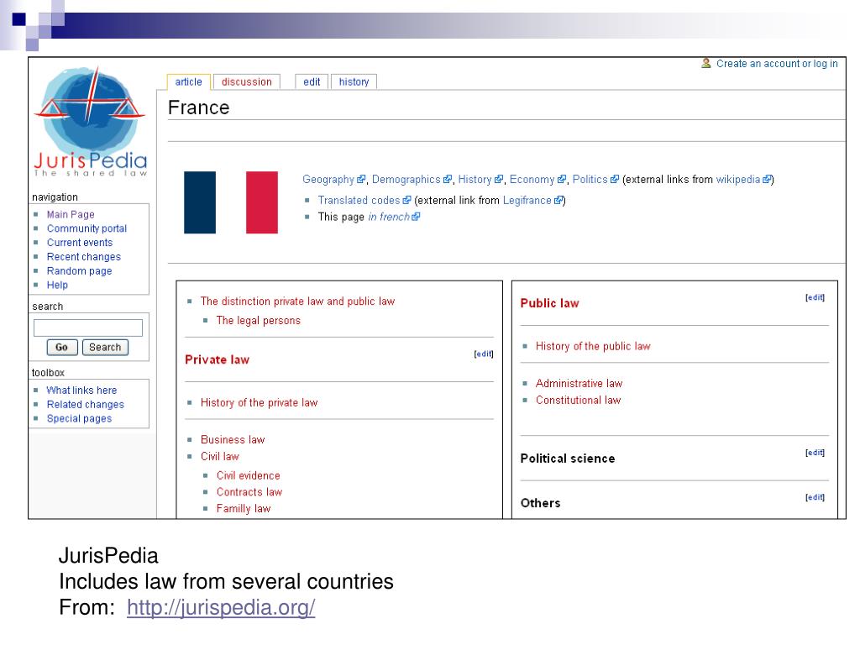The height and width of the screenshot is (645, 860).
Task: Open the Contracts law link
Action: (249, 492)
